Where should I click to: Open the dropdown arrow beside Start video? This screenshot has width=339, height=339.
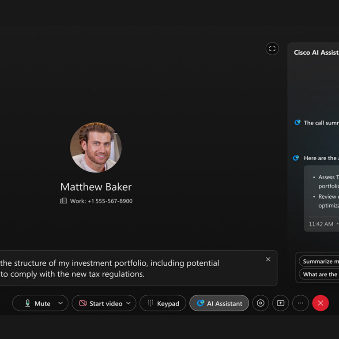click(128, 303)
